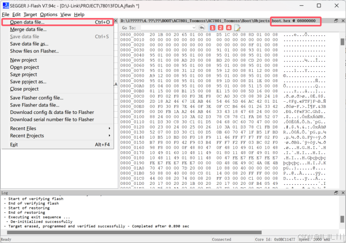Select Open project from File menu
Screen dimensions: 346x243
click(58, 67)
